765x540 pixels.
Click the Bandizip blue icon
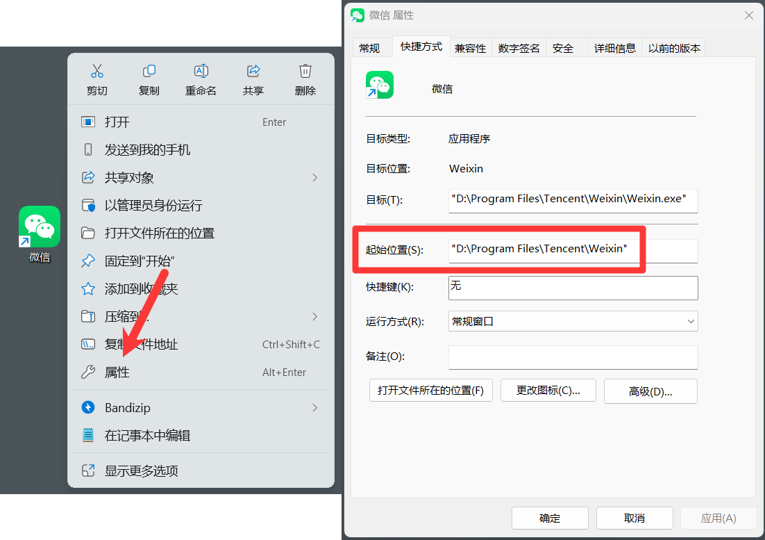pos(88,407)
